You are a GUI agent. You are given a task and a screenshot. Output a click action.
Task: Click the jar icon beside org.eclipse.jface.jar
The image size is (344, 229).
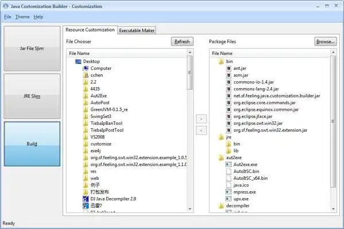tap(229, 116)
